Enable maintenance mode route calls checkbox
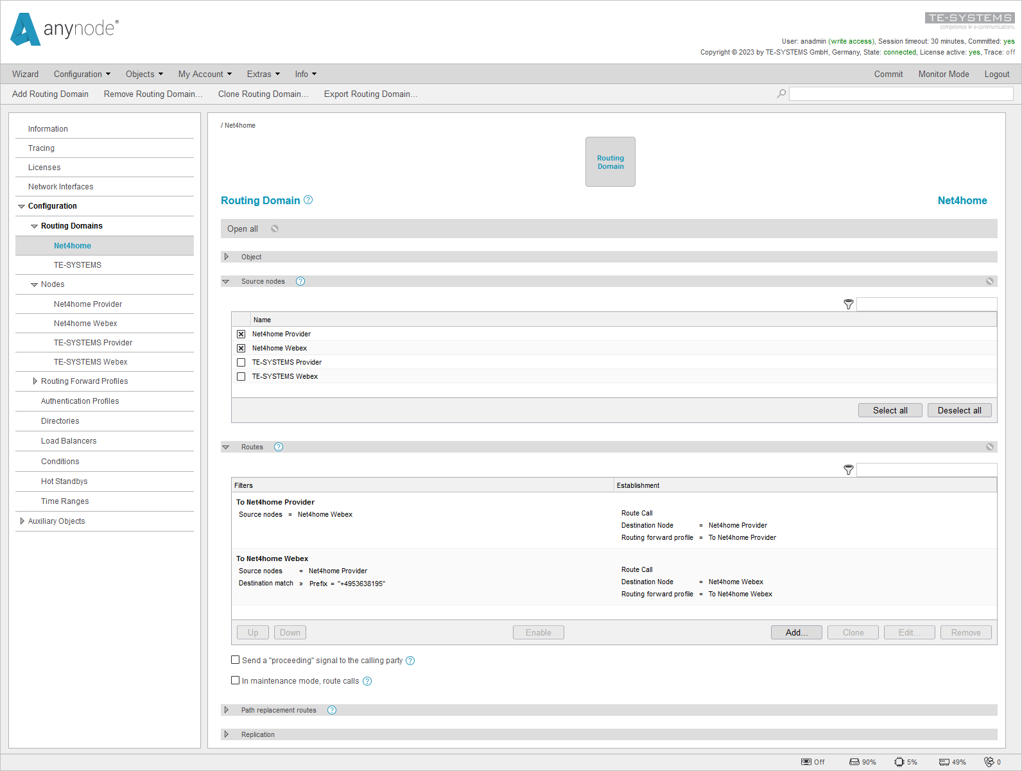 pyautogui.click(x=235, y=680)
